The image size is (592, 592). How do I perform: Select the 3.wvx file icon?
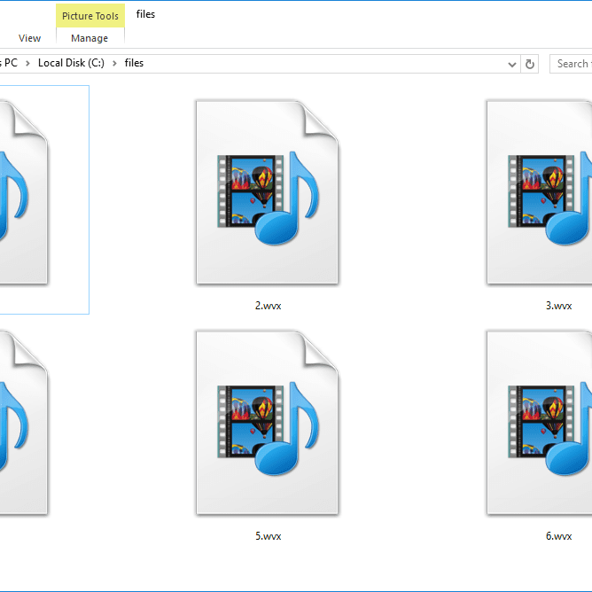click(x=539, y=192)
